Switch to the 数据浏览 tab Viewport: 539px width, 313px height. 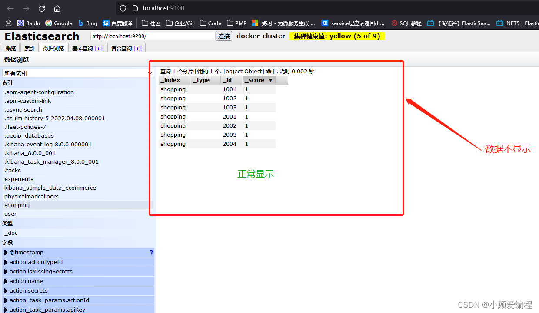pos(53,48)
